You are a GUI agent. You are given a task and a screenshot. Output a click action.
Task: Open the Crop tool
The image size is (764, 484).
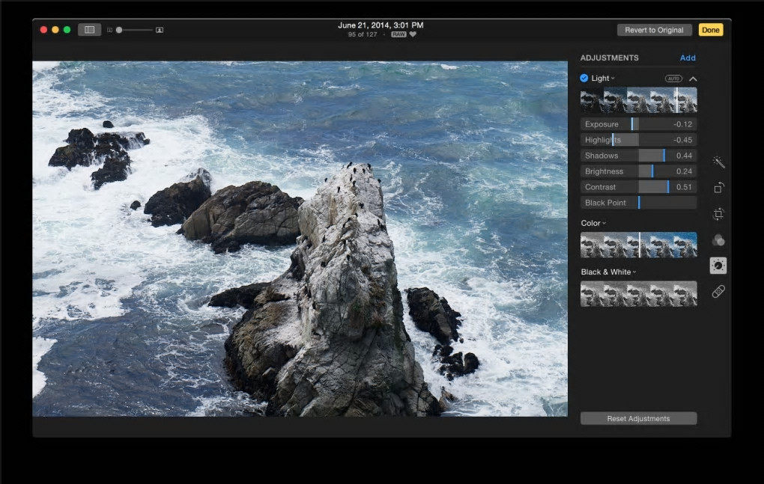718,214
